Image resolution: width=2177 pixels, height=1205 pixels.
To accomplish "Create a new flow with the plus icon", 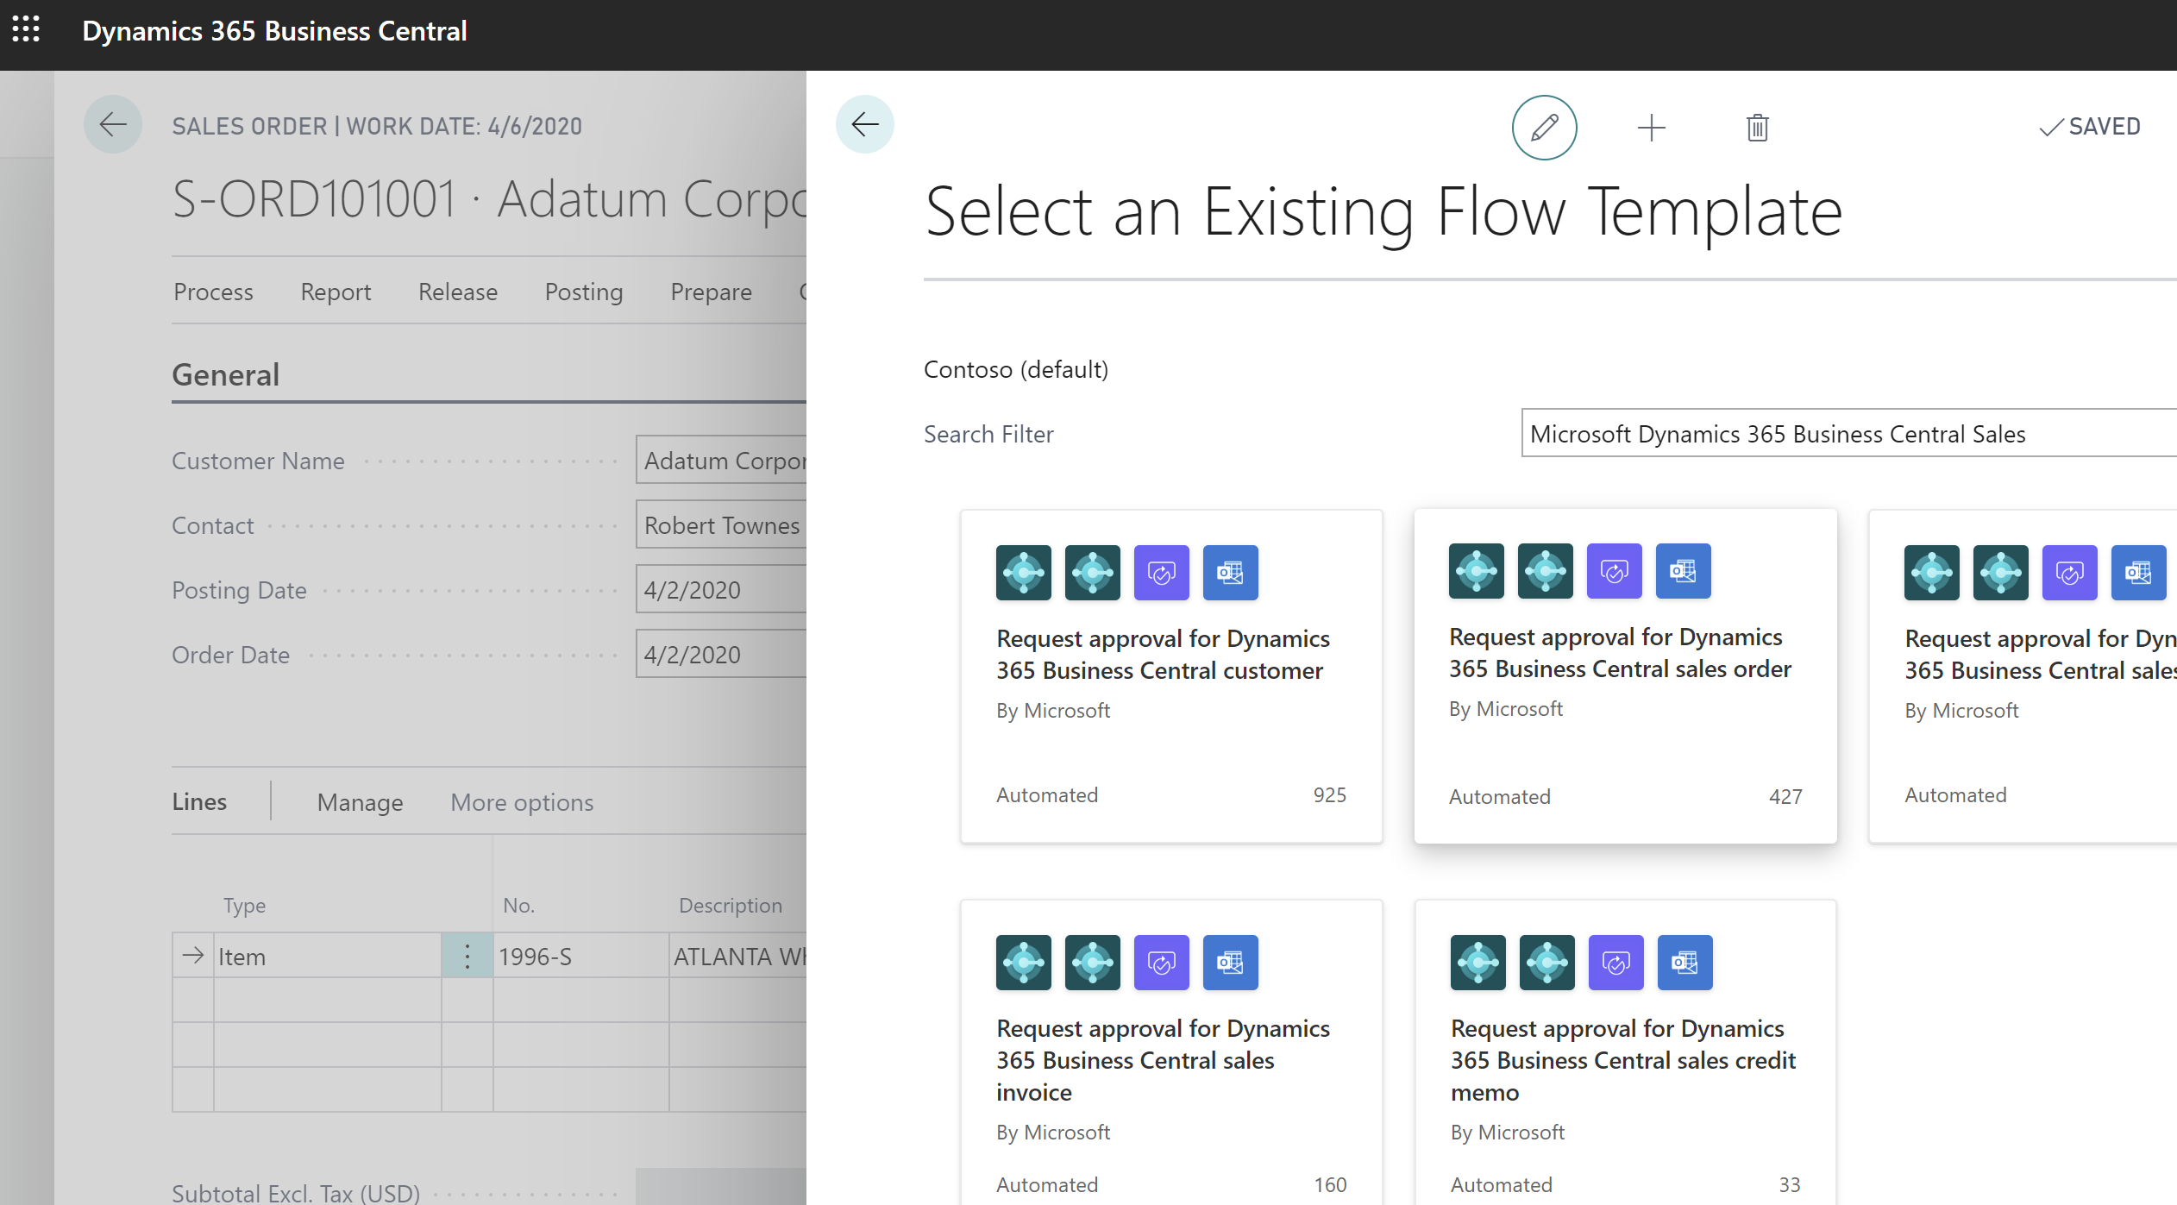I will 1651,127.
